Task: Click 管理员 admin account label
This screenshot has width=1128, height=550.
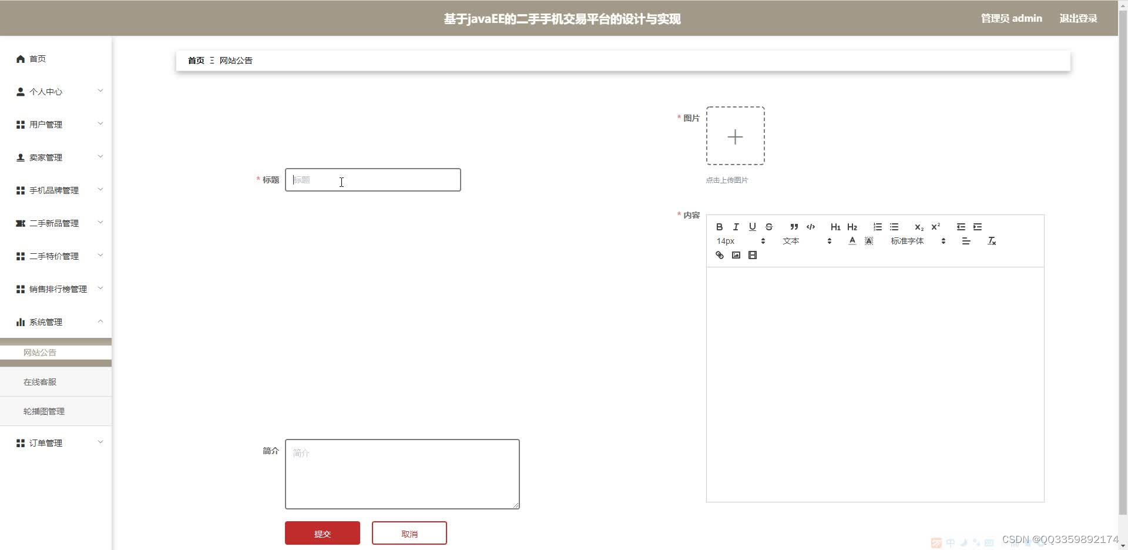Action: (1011, 18)
